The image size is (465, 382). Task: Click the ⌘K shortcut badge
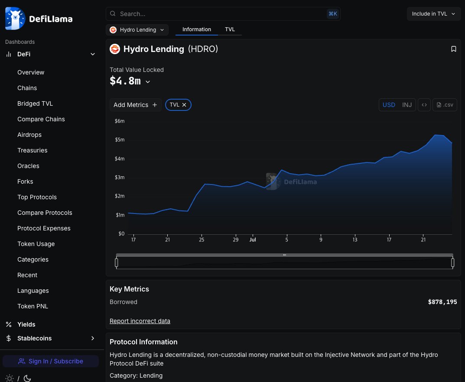coord(333,13)
